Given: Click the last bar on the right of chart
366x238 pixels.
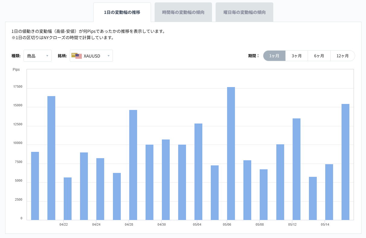Looking at the screenshot, I should click(x=345, y=162).
